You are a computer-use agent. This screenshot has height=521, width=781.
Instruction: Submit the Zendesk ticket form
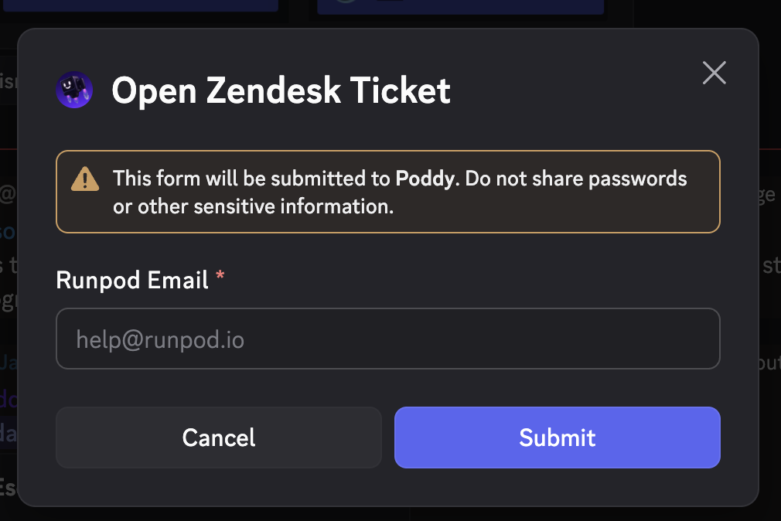(x=557, y=438)
